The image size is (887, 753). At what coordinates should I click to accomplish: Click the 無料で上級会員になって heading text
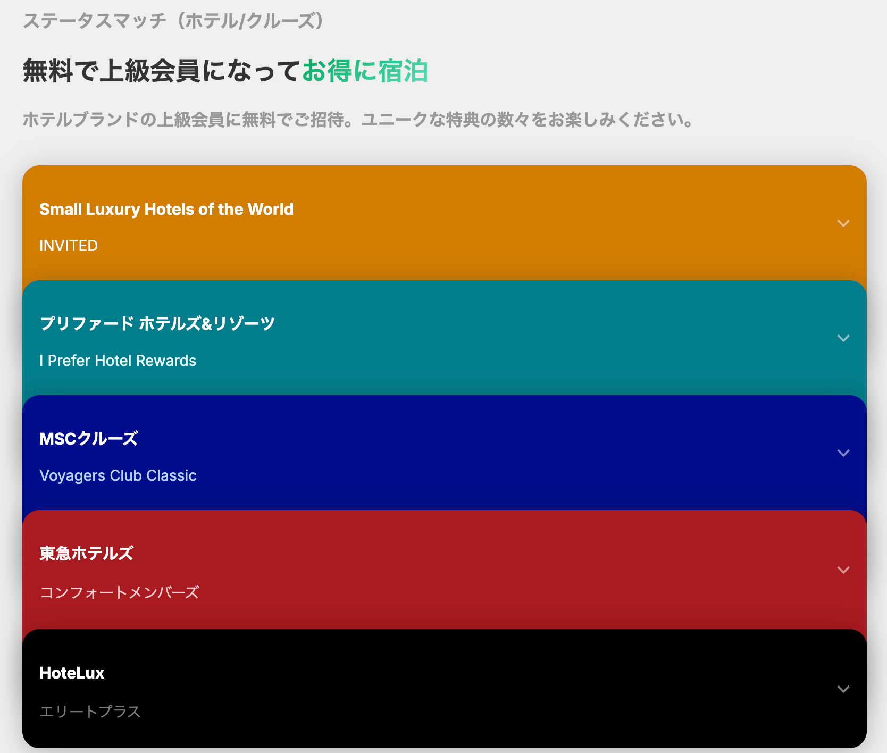coord(162,71)
